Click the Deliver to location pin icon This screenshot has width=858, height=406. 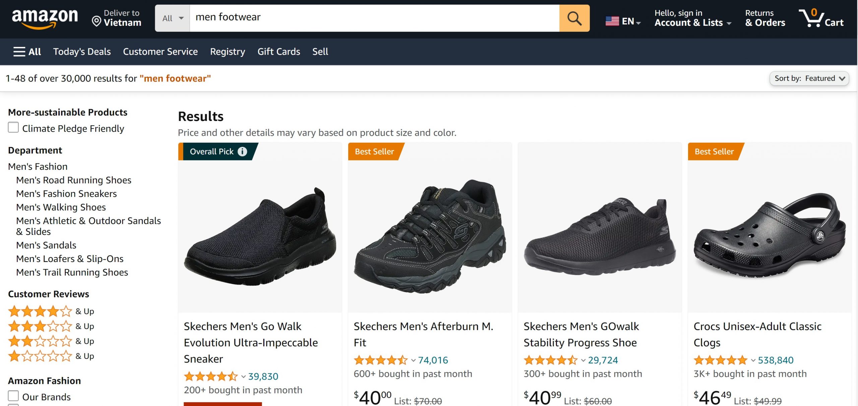point(97,21)
